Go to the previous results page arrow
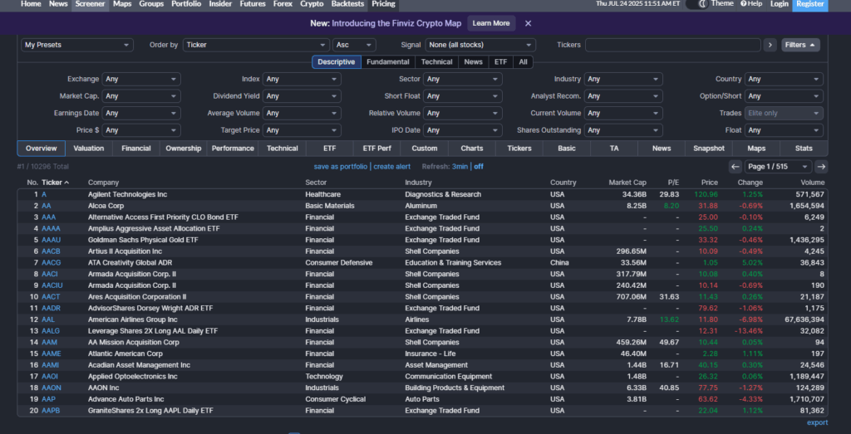The image size is (851, 434). [x=735, y=167]
